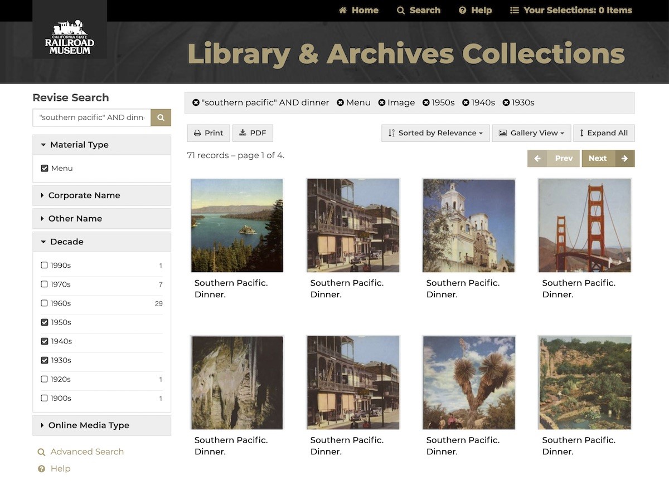This screenshot has height=481, width=669.
Task: Click the PDF download button
Action: (253, 133)
